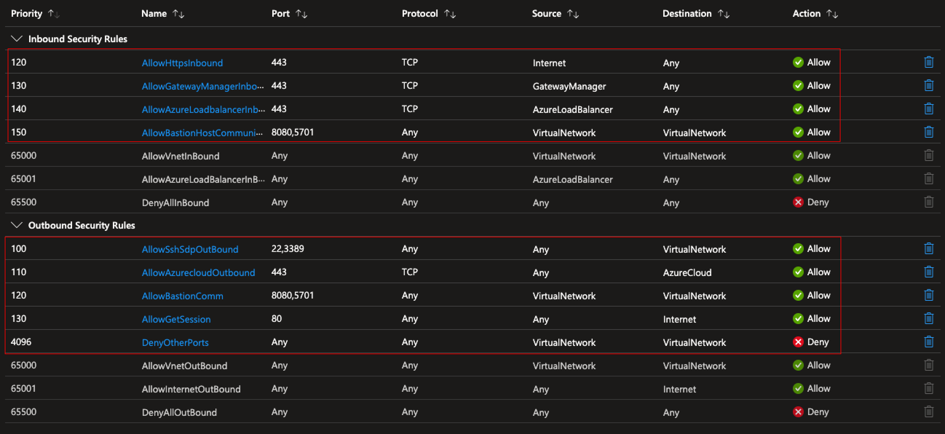Sort rules by Source column header
The height and width of the screenshot is (434, 945).
tap(573, 14)
